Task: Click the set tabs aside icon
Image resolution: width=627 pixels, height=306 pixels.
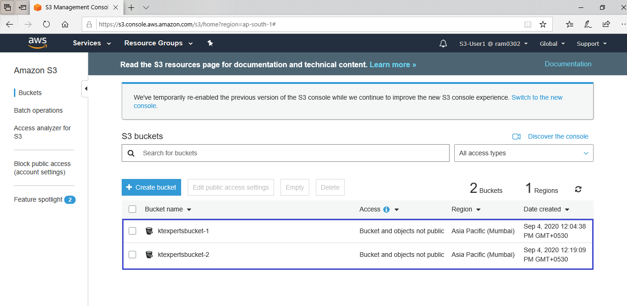Action: (22, 7)
